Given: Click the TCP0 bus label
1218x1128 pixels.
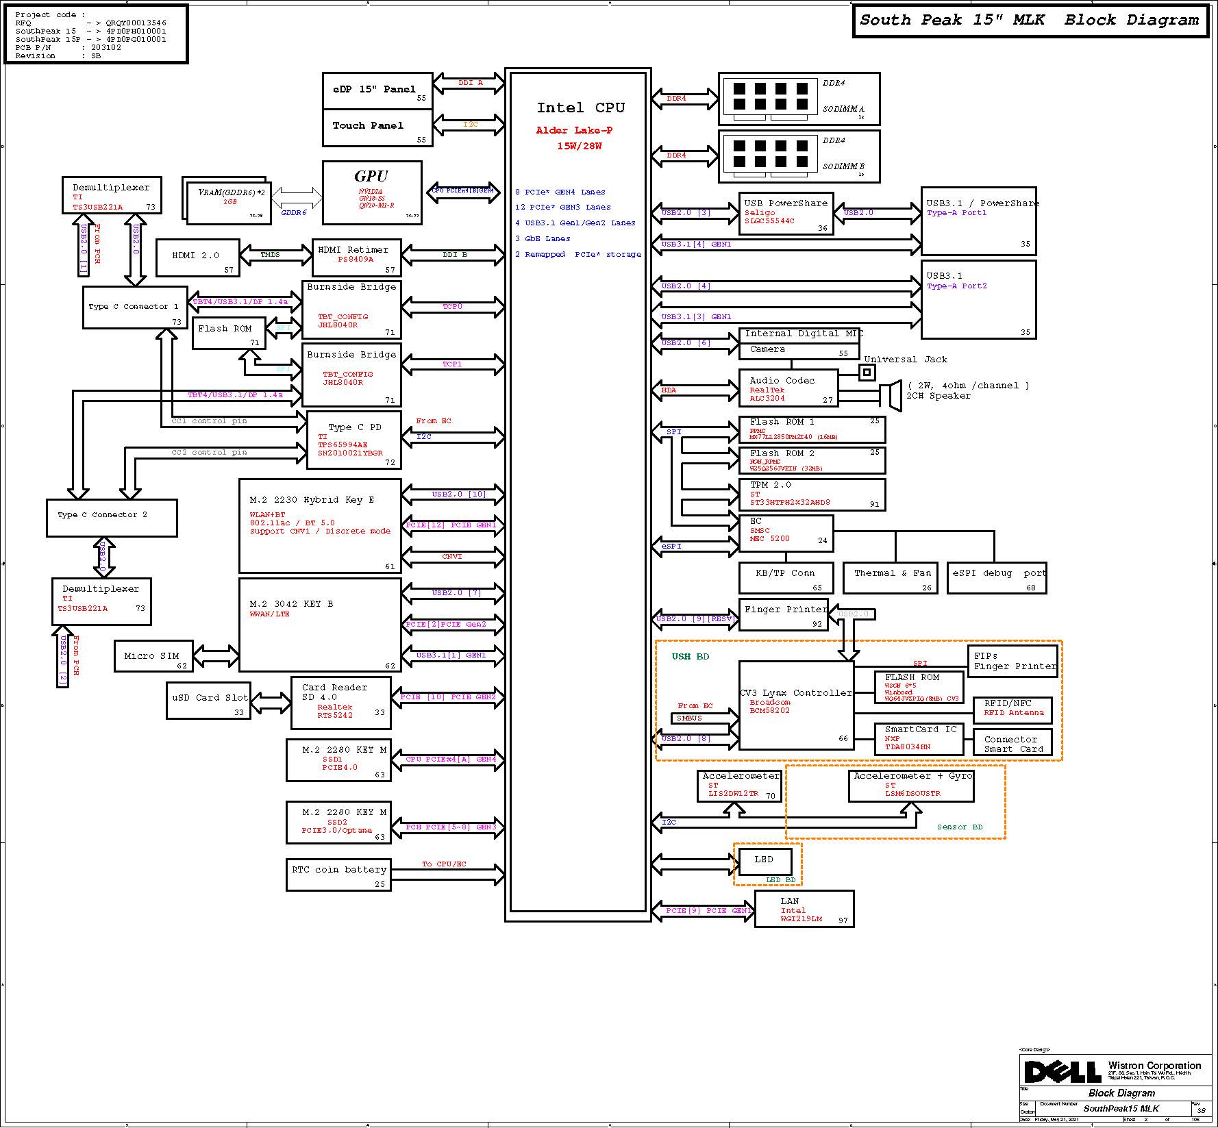Looking at the screenshot, I should pos(452,307).
